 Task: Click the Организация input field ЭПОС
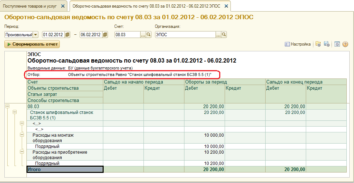point(186,35)
